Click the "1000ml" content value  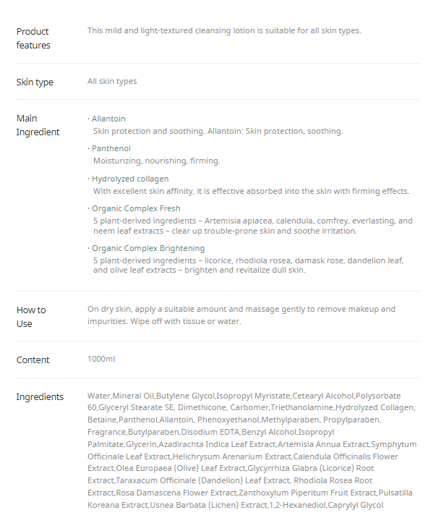point(101,360)
